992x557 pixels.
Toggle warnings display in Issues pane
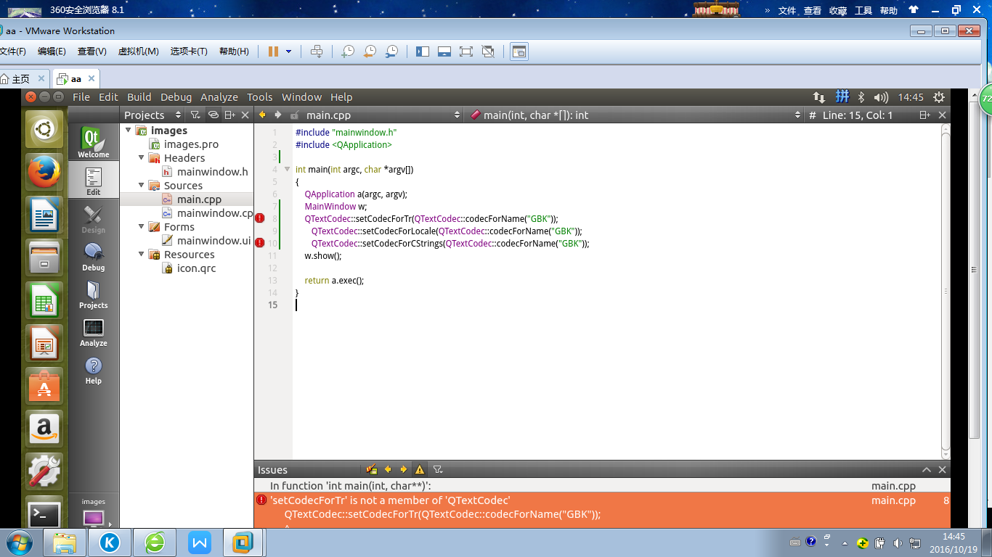420,469
